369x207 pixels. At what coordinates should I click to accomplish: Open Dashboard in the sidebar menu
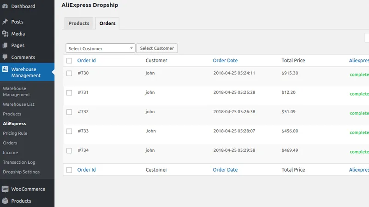tap(23, 6)
